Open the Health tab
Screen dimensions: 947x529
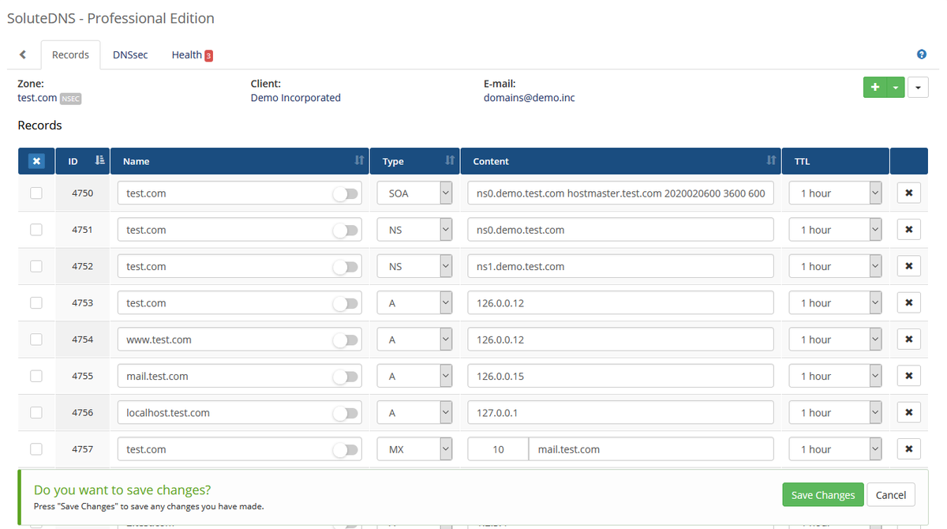[185, 54]
